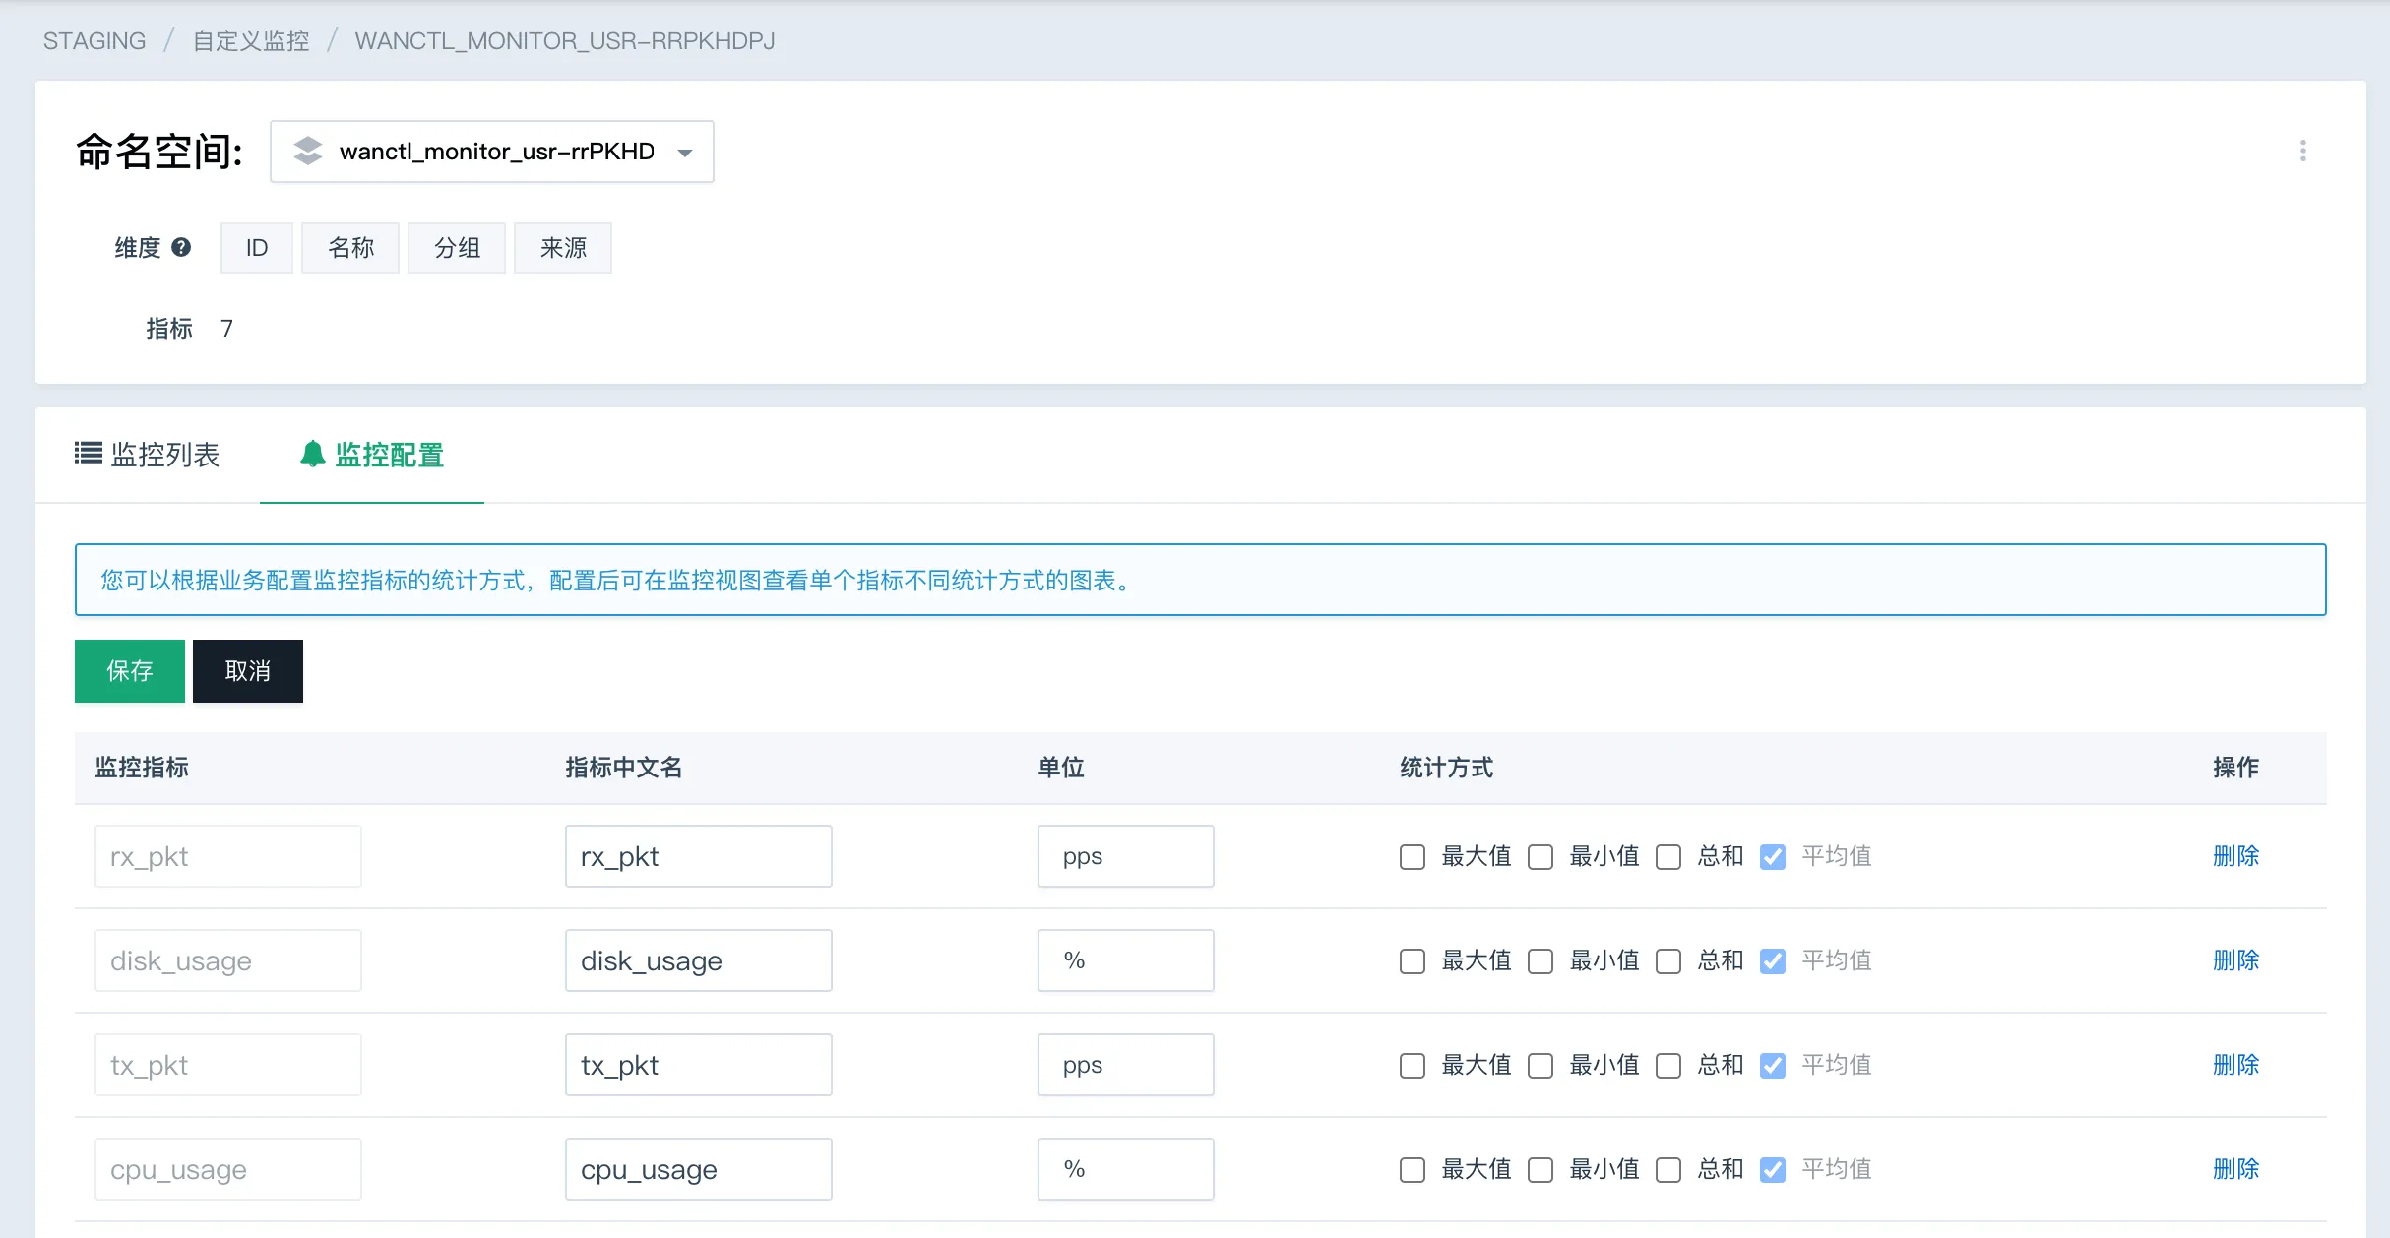Screen dimensions: 2390x1238
Task: Delete the rx_pkt metric via 删除
Action: [2235, 856]
